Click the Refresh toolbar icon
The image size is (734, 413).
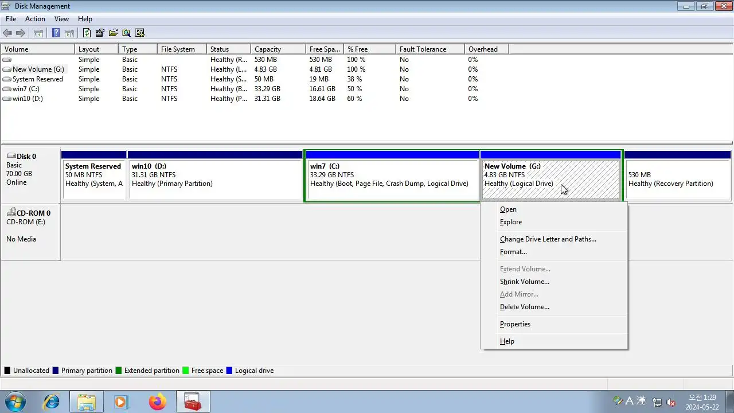pyautogui.click(x=87, y=33)
